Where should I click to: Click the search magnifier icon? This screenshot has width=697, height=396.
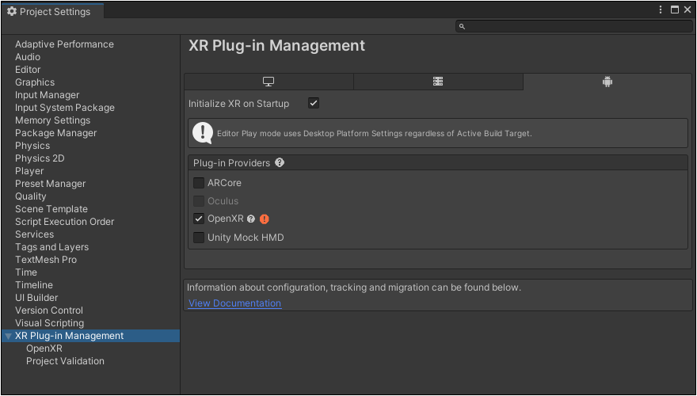tap(462, 27)
